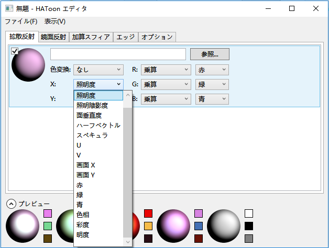This screenshot has height=248, width=329.
Task: Open the 色変換 dropdown set to なし
Action: click(98, 70)
